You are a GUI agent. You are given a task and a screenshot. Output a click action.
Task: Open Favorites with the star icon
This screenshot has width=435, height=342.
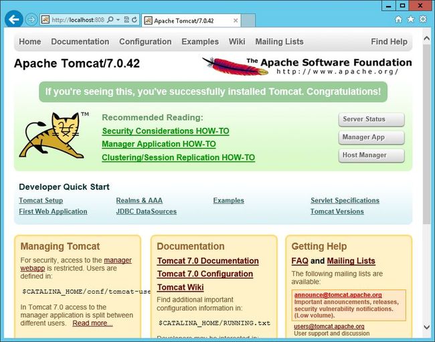[x=411, y=19]
